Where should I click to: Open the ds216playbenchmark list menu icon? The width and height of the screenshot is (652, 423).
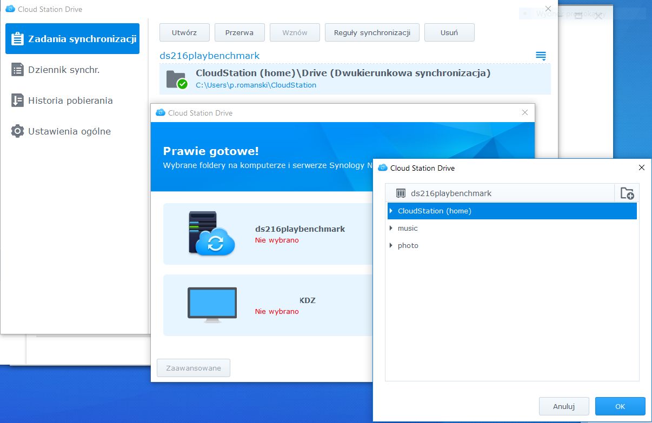tap(541, 56)
